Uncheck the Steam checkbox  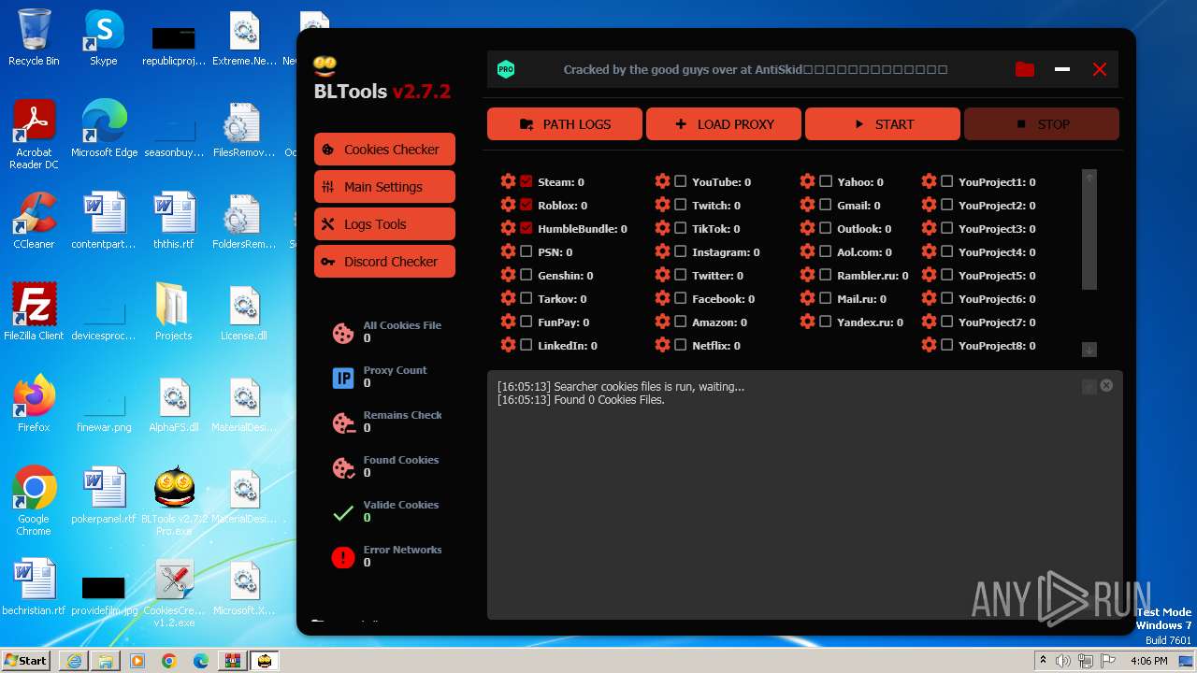pyautogui.click(x=526, y=181)
